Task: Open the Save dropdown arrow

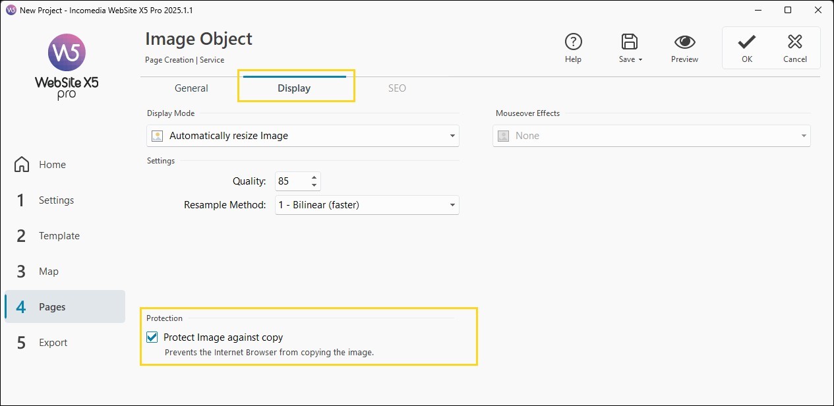Action: [640, 60]
